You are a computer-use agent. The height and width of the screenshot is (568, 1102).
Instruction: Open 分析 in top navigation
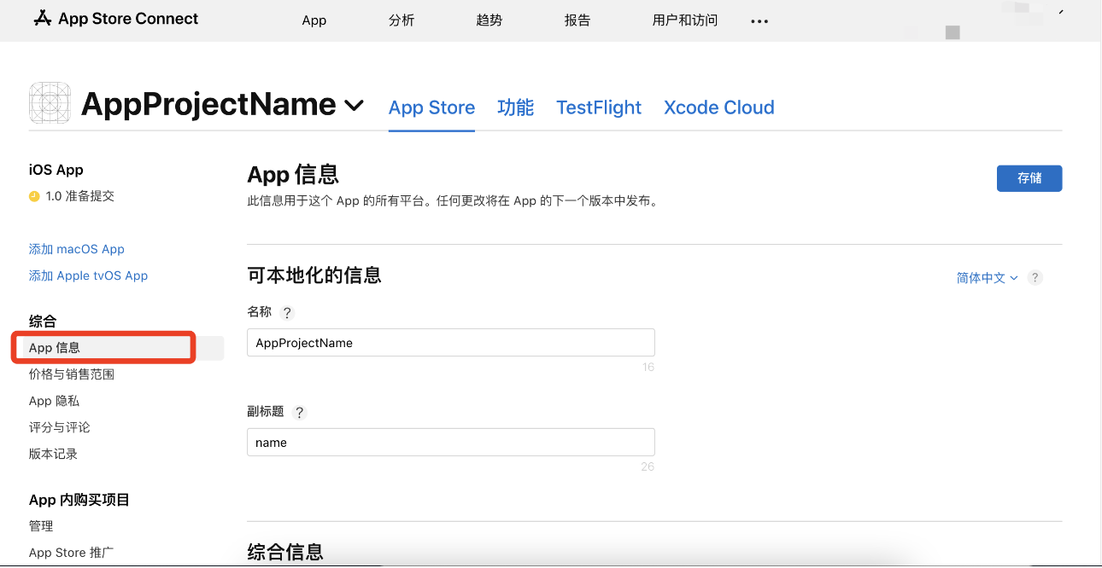coord(402,20)
